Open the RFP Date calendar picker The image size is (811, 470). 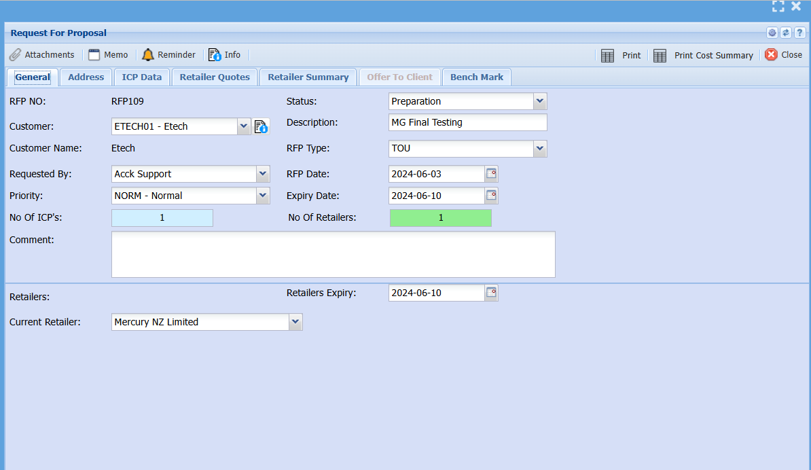click(491, 174)
